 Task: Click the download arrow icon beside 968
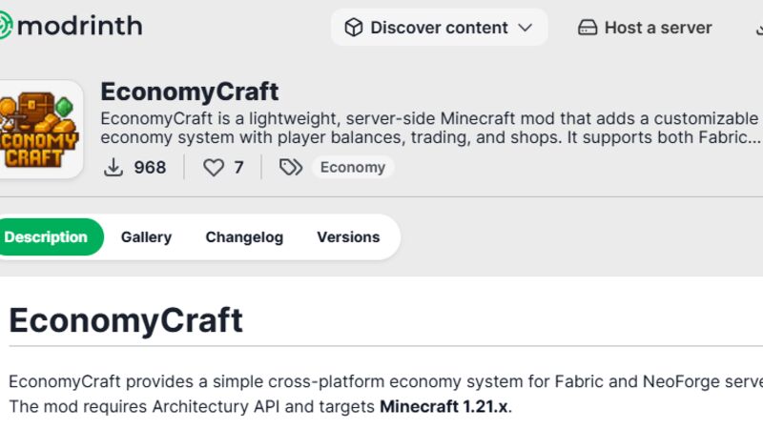(x=113, y=168)
